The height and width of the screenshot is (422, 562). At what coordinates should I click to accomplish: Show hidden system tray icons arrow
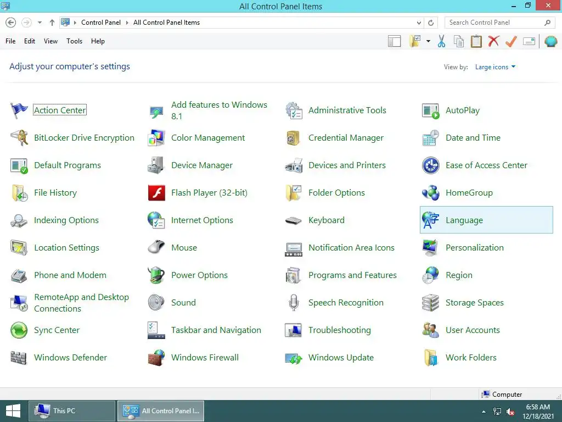coord(484,412)
